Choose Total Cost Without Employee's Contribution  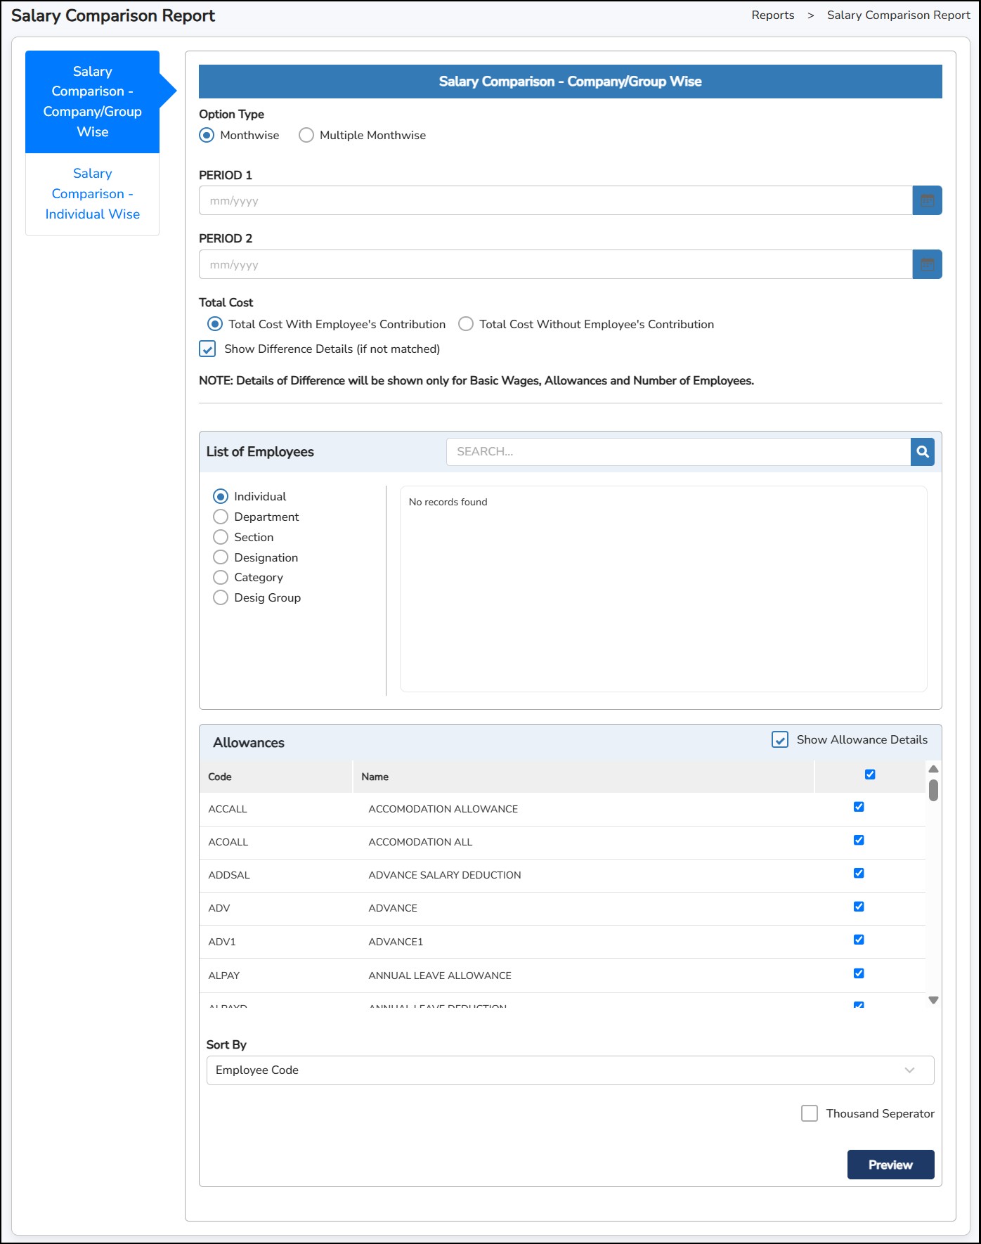click(x=466, y=324)
